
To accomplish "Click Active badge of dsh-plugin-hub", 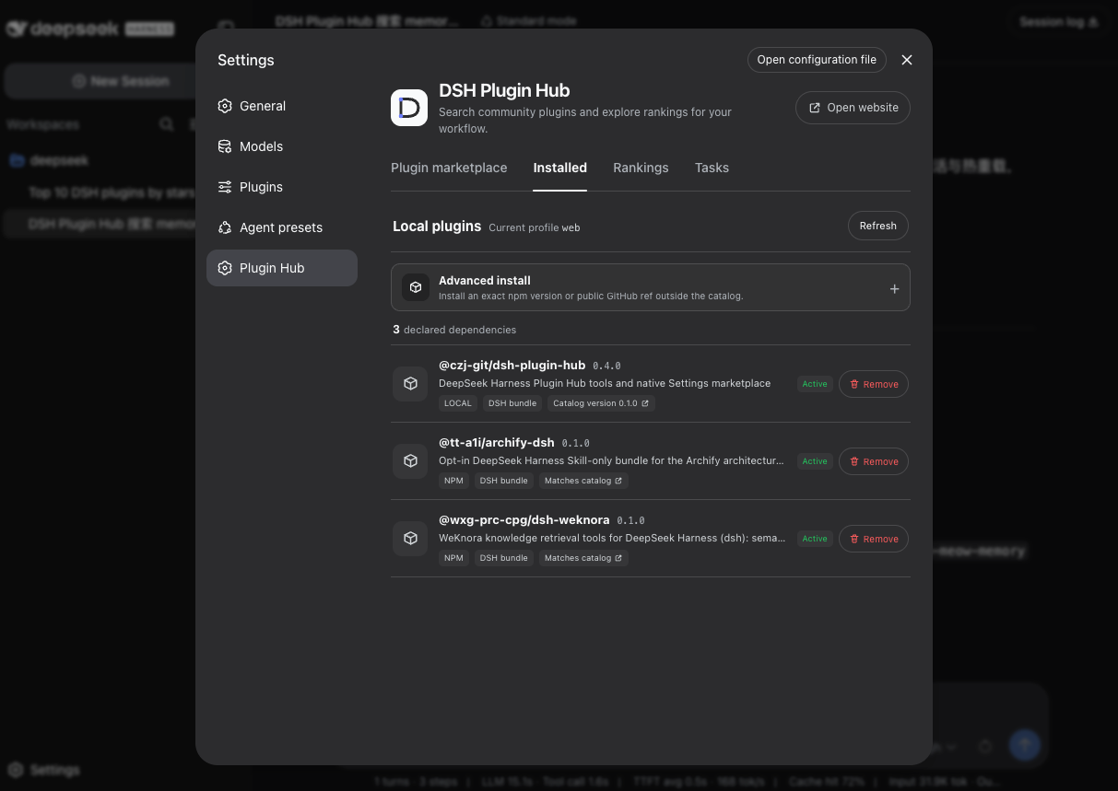I will click(815, 384).
